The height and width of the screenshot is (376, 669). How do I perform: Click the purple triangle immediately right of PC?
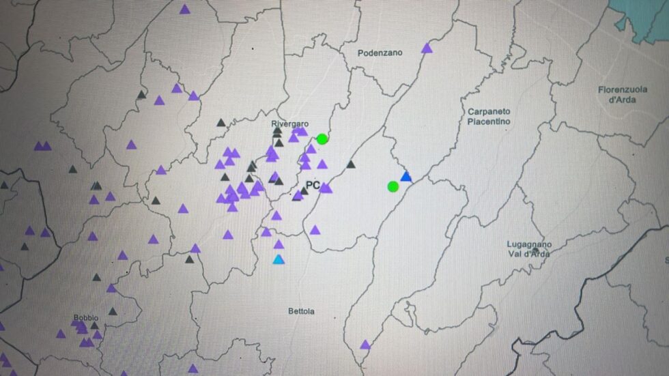pos(326,187)
